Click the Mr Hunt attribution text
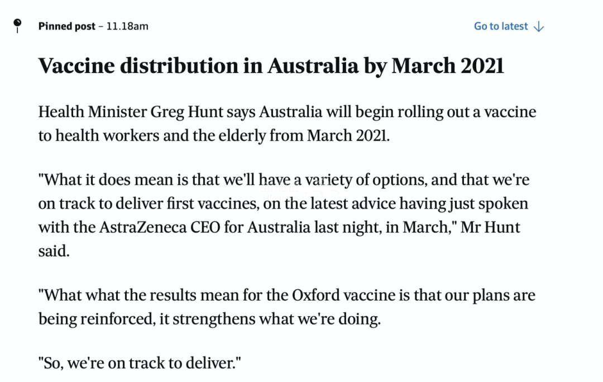603x382 pixels. pos(490,228)
